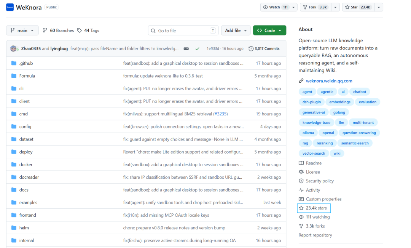Click the lyingbug author link
Viewport: 411px width, 248px height.
click(59, 48)
